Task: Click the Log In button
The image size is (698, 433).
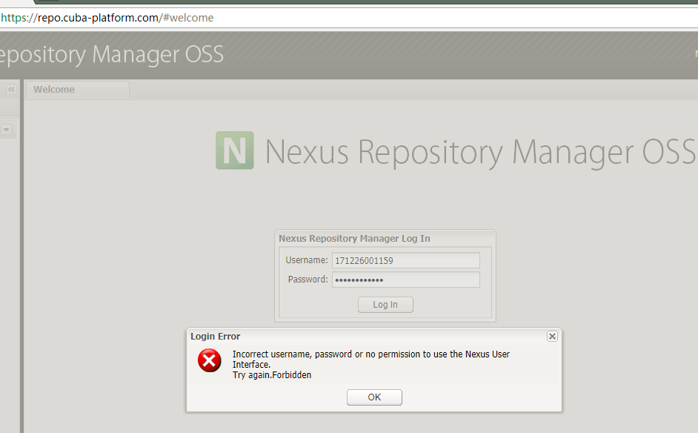Action: click(x=385, y=305)
